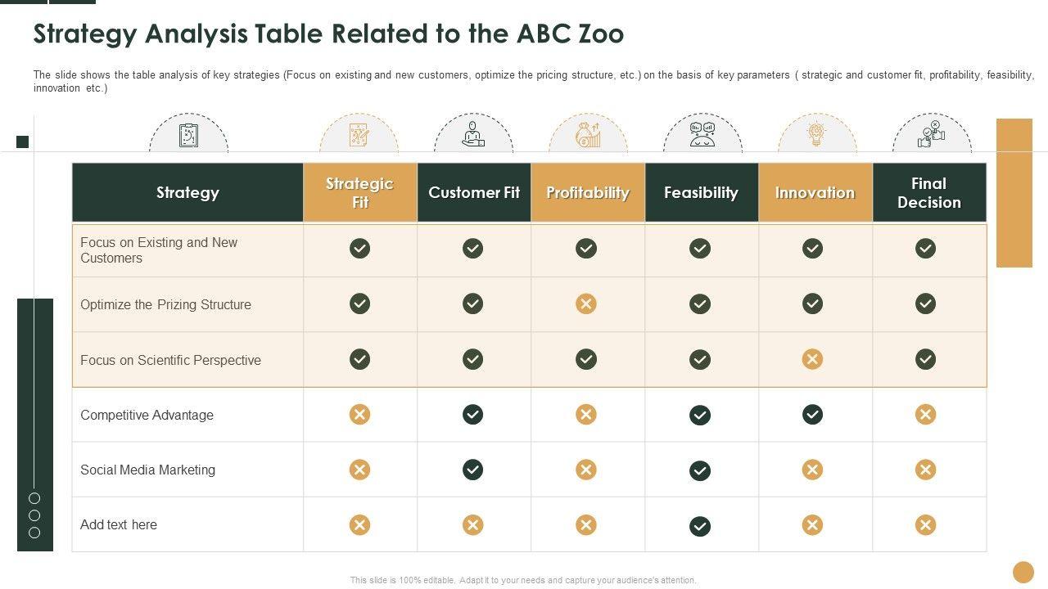Click the tactics board icon above Strategic Fit
This screenshot has height=589, width=1048.
click(359, 135)
